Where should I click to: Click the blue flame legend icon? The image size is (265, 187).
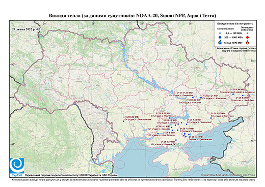pyautogui.click(x=220, y=42)
